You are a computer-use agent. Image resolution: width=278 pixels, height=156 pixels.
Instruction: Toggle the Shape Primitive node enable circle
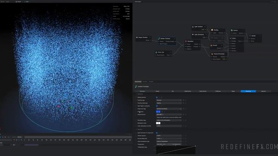tap(150, 38)
